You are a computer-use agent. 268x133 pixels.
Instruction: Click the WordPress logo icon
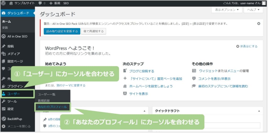(x=3, y=3)
